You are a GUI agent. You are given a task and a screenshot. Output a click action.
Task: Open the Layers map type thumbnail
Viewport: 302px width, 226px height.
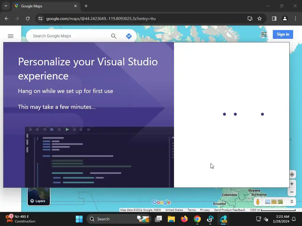click(39, 196)
